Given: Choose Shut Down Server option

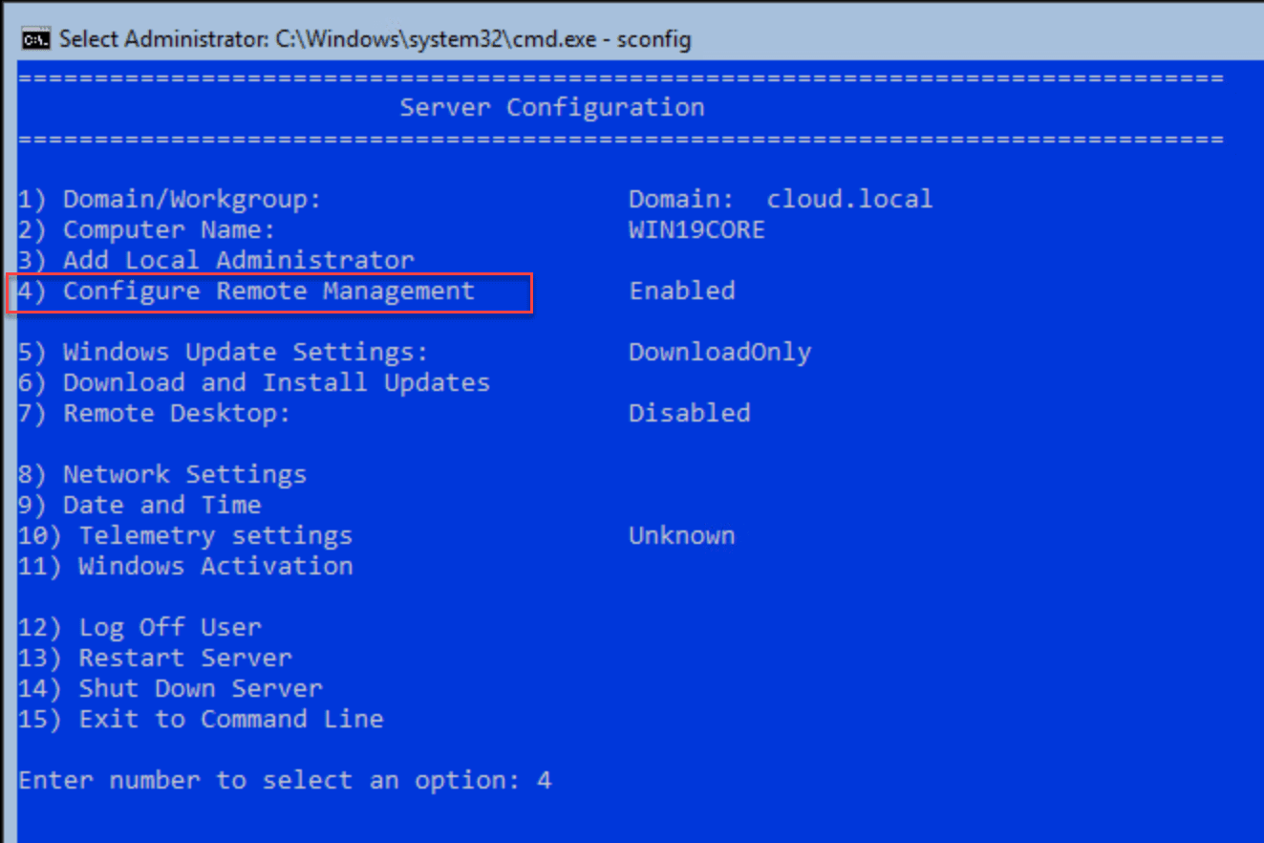Looking at the screenshot, I should (x=170, y=688).
